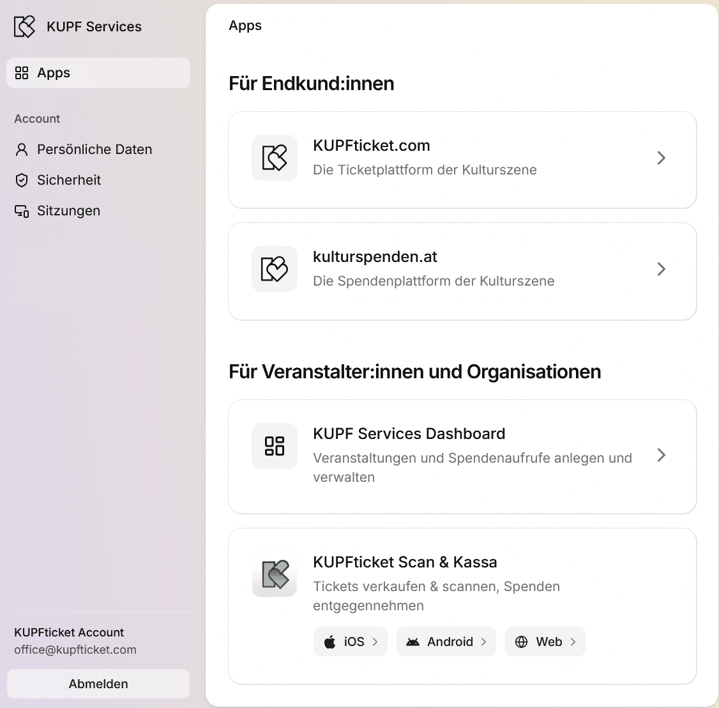719x708 pixels.
Task: Click the office@kupfticket.com email text
Action: pos(75,650)
